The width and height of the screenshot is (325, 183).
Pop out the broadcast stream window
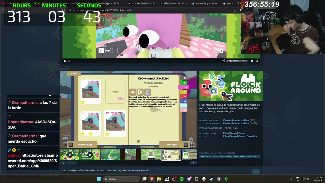click(x=257, y=61)
